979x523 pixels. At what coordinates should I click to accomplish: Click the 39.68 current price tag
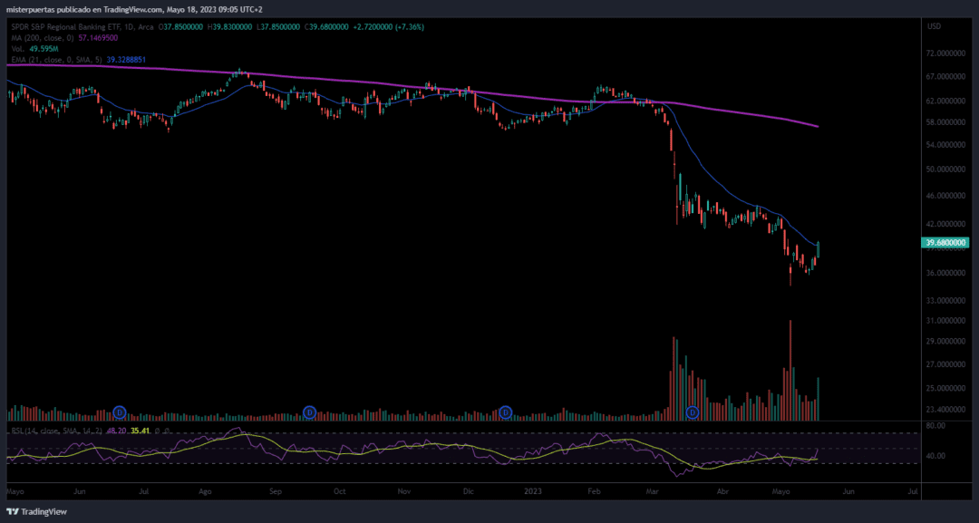[x=945, y=243]
